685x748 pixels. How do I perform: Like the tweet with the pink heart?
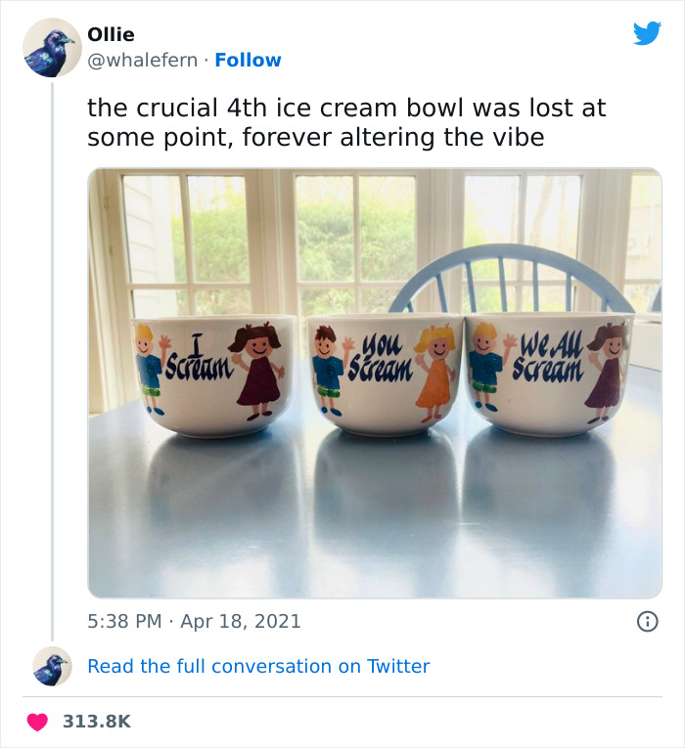(x=37, y=722)
